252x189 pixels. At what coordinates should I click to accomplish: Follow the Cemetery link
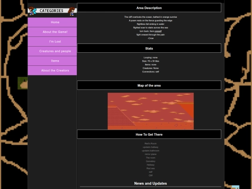[x=151, y=161]
